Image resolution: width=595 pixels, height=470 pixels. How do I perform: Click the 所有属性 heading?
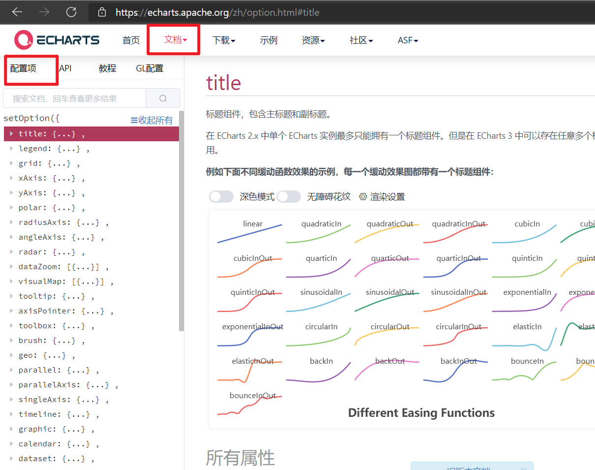click(x=240, y=458)
